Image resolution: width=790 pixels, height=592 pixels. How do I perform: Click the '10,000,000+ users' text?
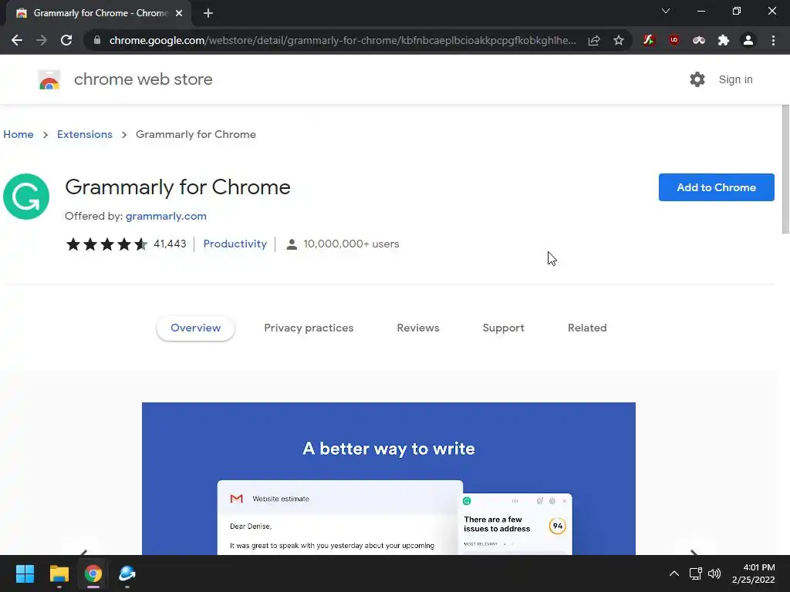351,244
